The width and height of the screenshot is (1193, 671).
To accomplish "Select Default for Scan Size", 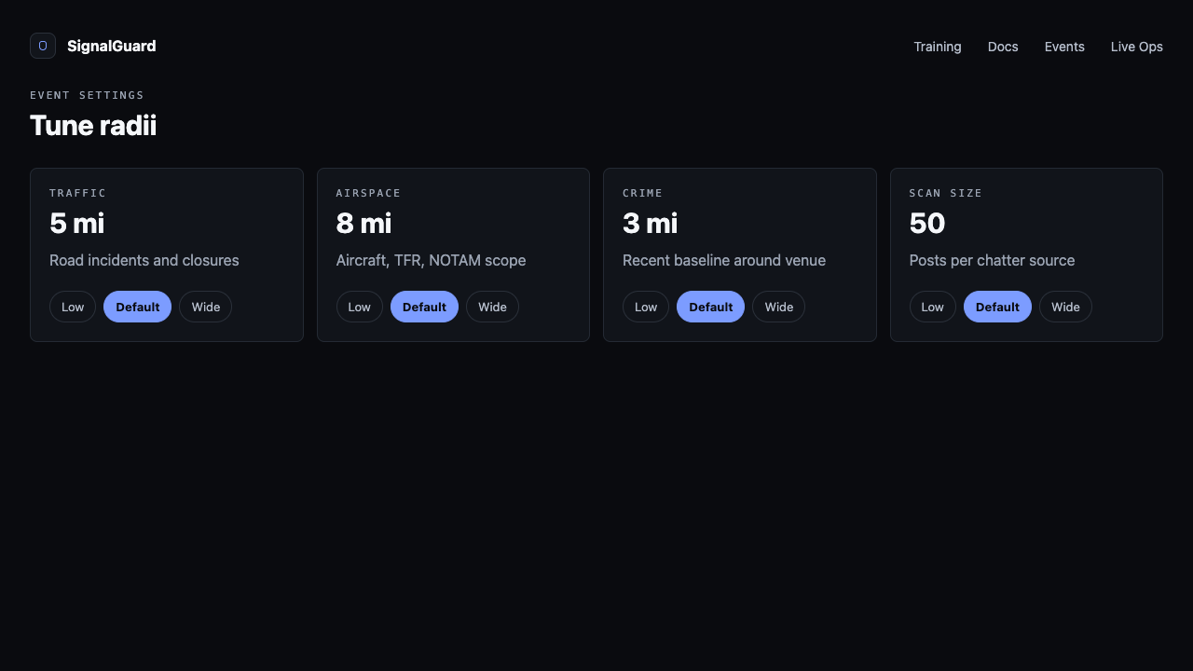I will (997, 307).
